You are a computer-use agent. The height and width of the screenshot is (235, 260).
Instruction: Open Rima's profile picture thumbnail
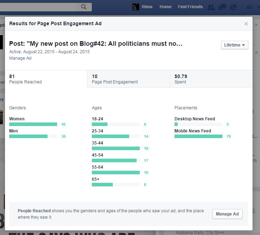(135, 7)
